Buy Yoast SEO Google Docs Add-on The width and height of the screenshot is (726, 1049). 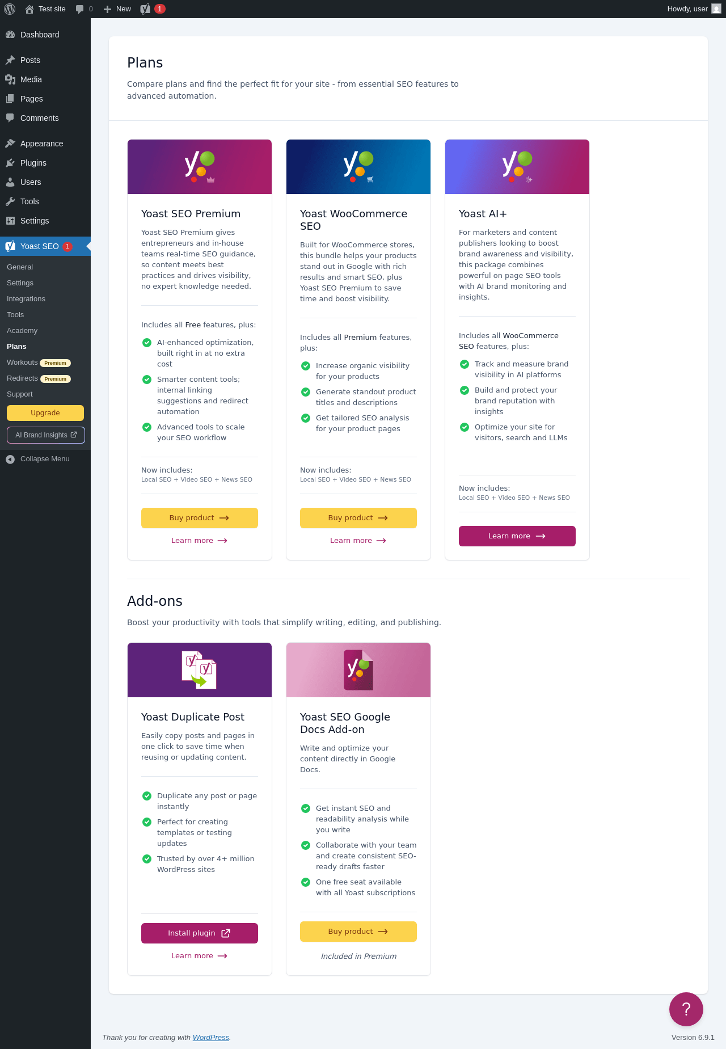click(358, 932)
